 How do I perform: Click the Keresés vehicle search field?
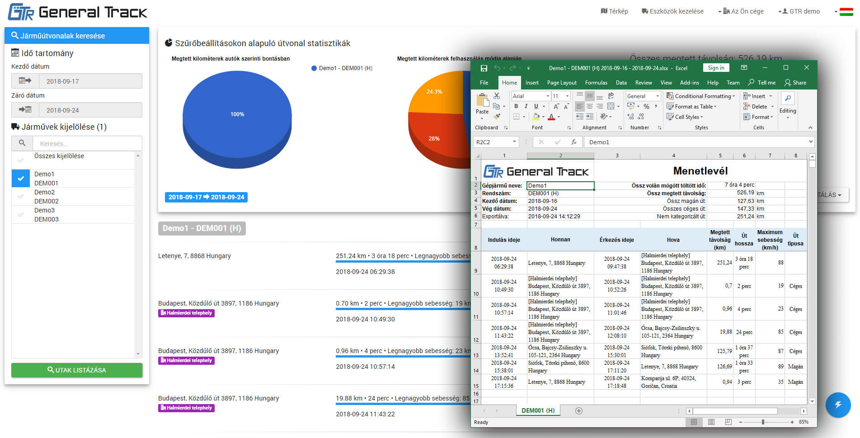click(88, 143)
